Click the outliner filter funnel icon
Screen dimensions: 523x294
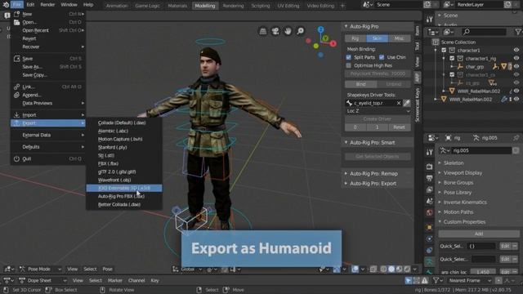517,32
